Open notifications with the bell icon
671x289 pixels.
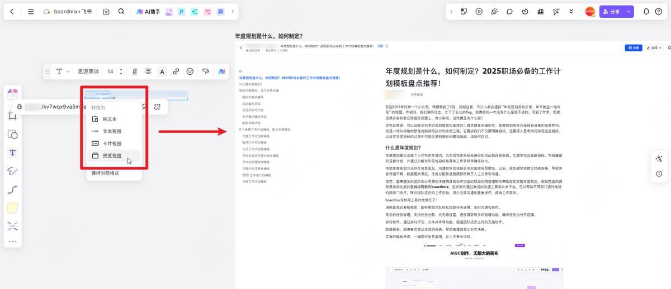point(646,11)
